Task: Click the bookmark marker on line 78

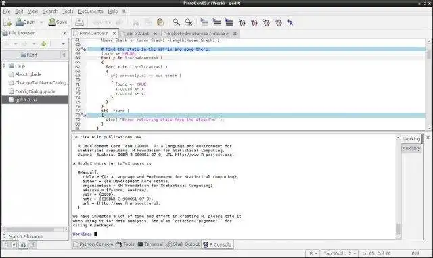Action: tap(84, 115)
